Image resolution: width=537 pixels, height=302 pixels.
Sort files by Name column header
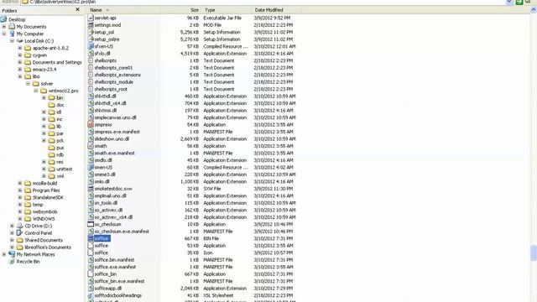123,10
